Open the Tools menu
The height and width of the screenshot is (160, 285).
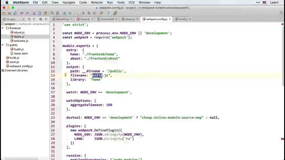coord(121,3)
